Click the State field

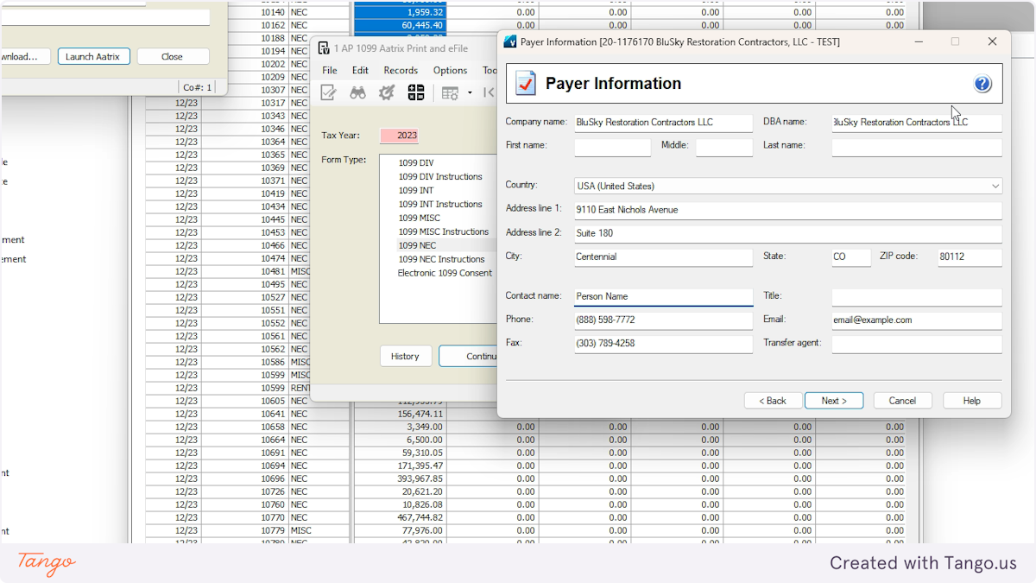coord(851,257)
